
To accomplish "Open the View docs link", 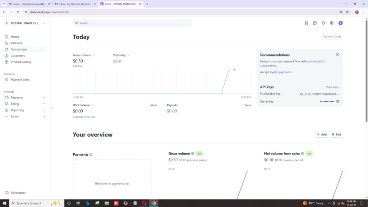I will (332, 87).
